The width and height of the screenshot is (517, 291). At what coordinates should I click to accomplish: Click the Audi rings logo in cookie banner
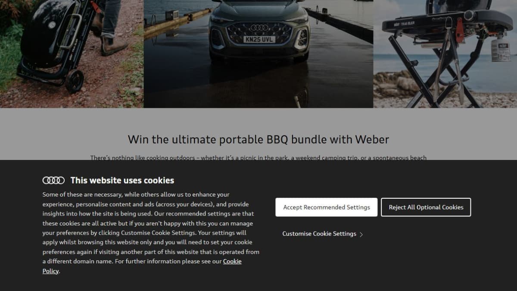pyautogui.click(x=53, y=180)
